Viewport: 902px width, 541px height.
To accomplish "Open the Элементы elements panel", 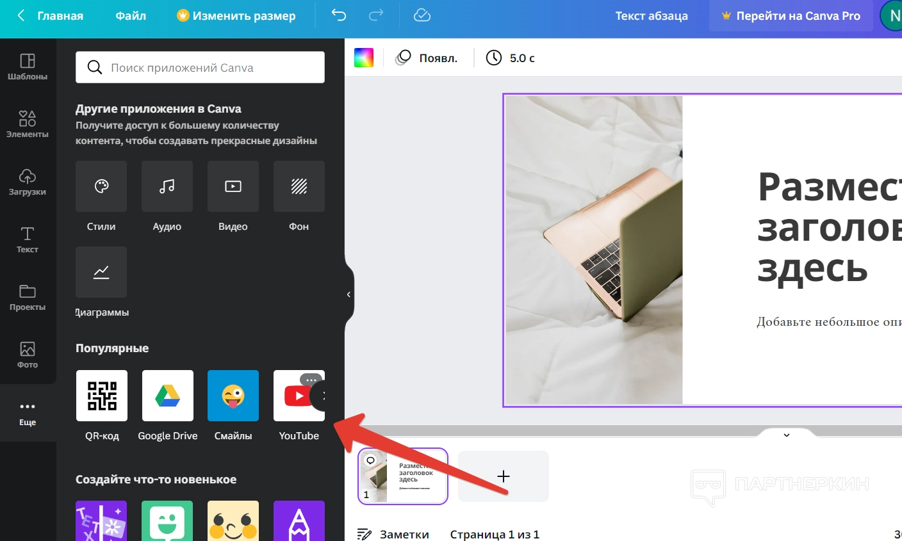I will 28,124.
